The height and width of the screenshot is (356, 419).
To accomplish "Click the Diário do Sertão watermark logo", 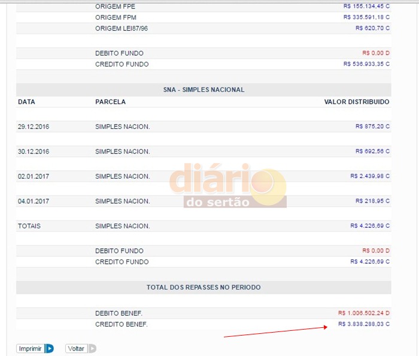I will click(x=228, y=186).
